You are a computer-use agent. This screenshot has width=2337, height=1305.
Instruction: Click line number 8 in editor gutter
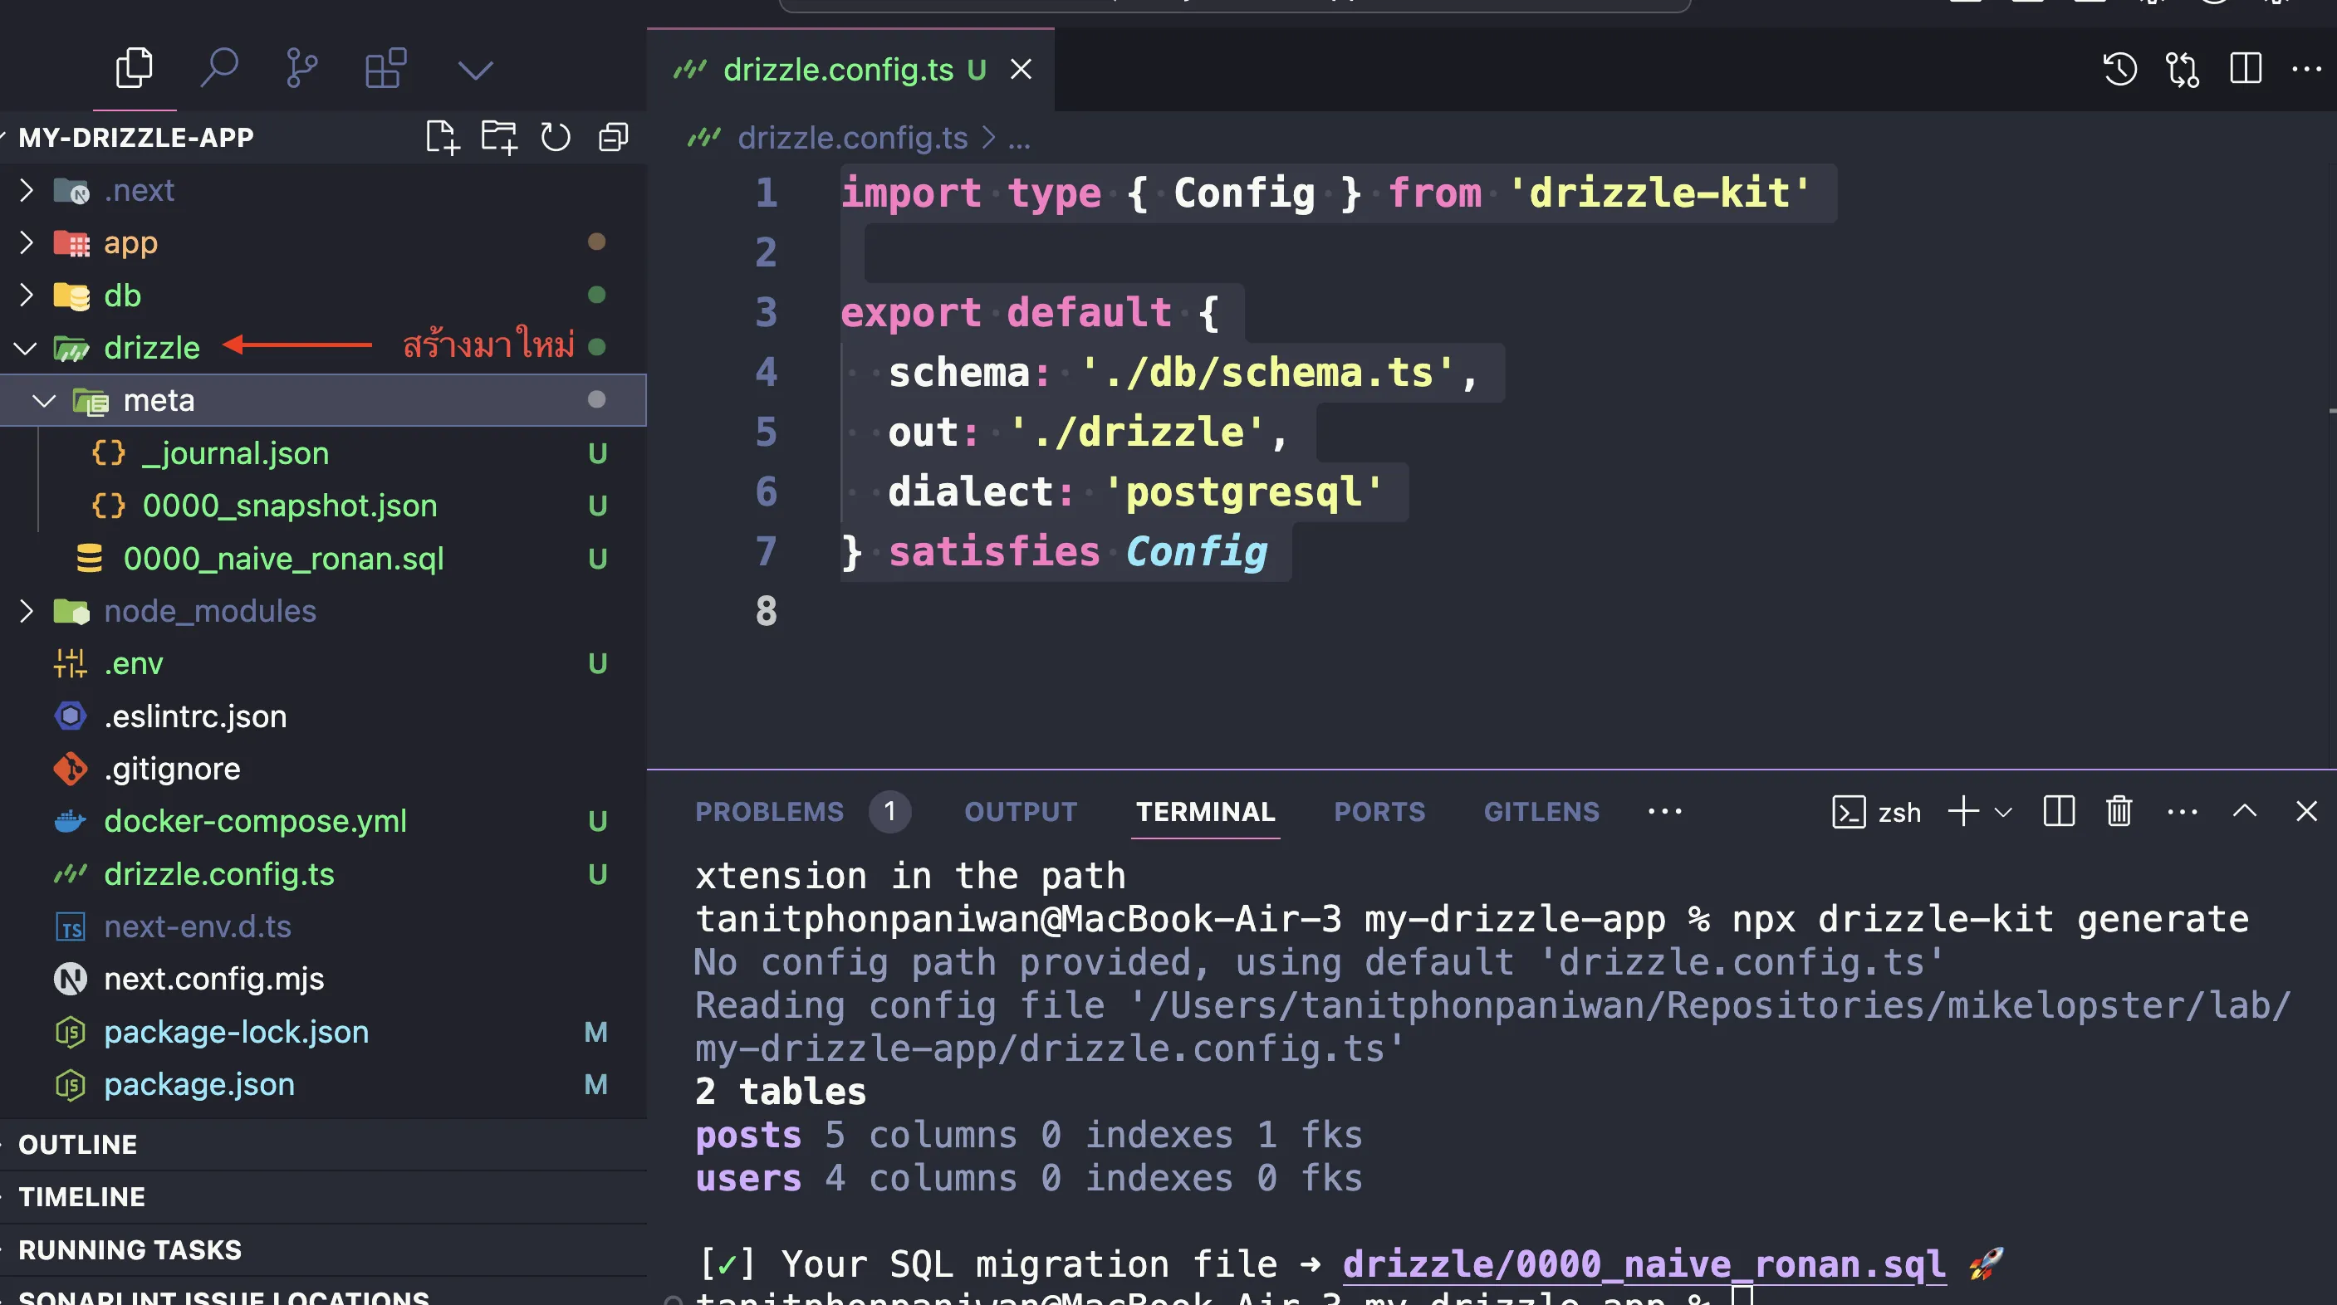(767, 611)
